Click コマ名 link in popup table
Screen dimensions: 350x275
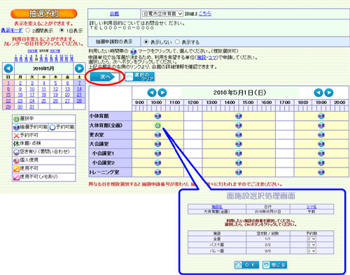point(311,207)
